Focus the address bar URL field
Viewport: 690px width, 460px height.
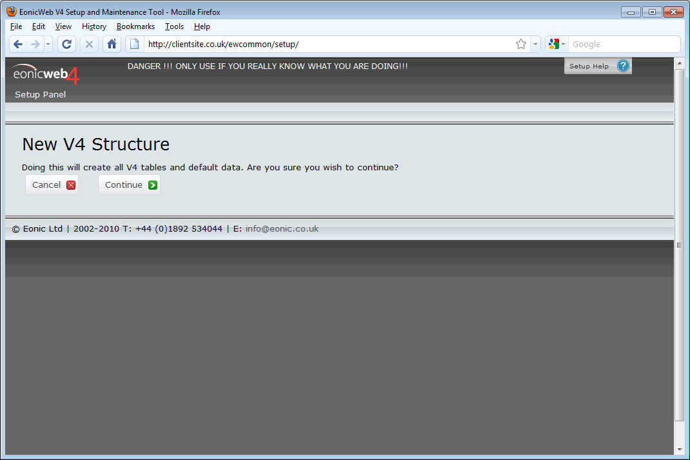point(329,44)
